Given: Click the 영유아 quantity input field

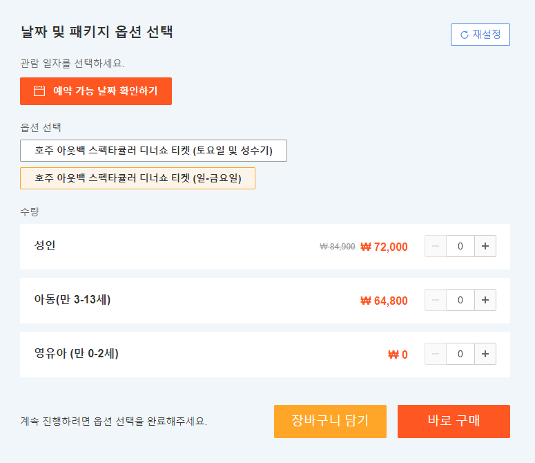Looking at the screenshot, I should click(460, 354).
